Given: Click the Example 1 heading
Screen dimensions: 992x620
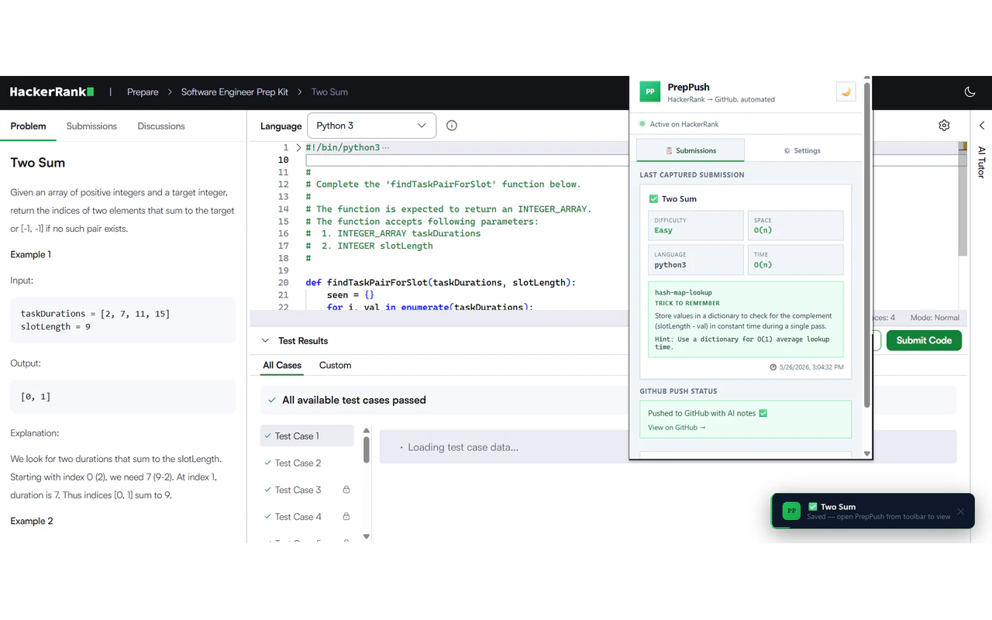Looking at the screenshot, I should (x=31, y=254).
